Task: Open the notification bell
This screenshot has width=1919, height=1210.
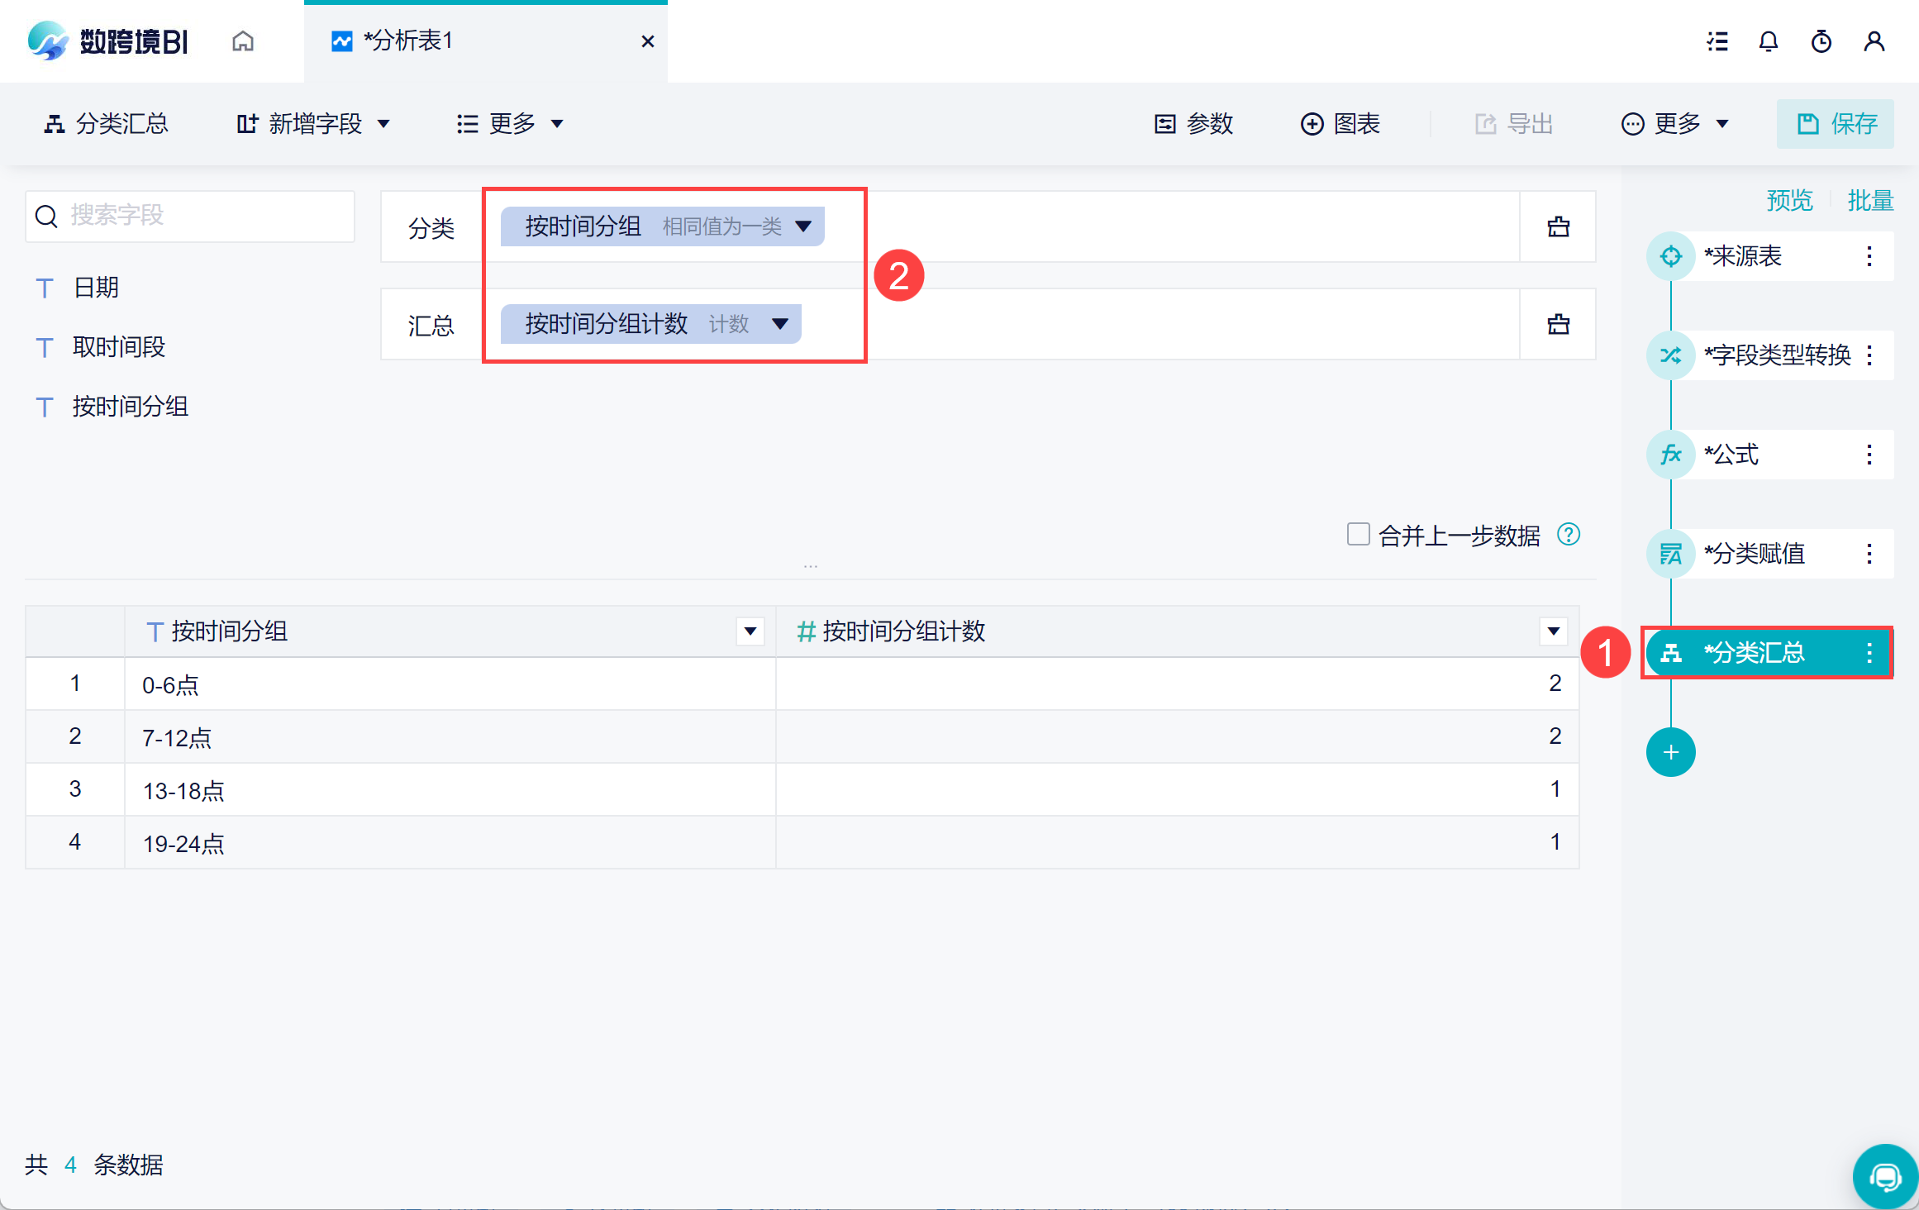Action: [x=1768, y=41]
